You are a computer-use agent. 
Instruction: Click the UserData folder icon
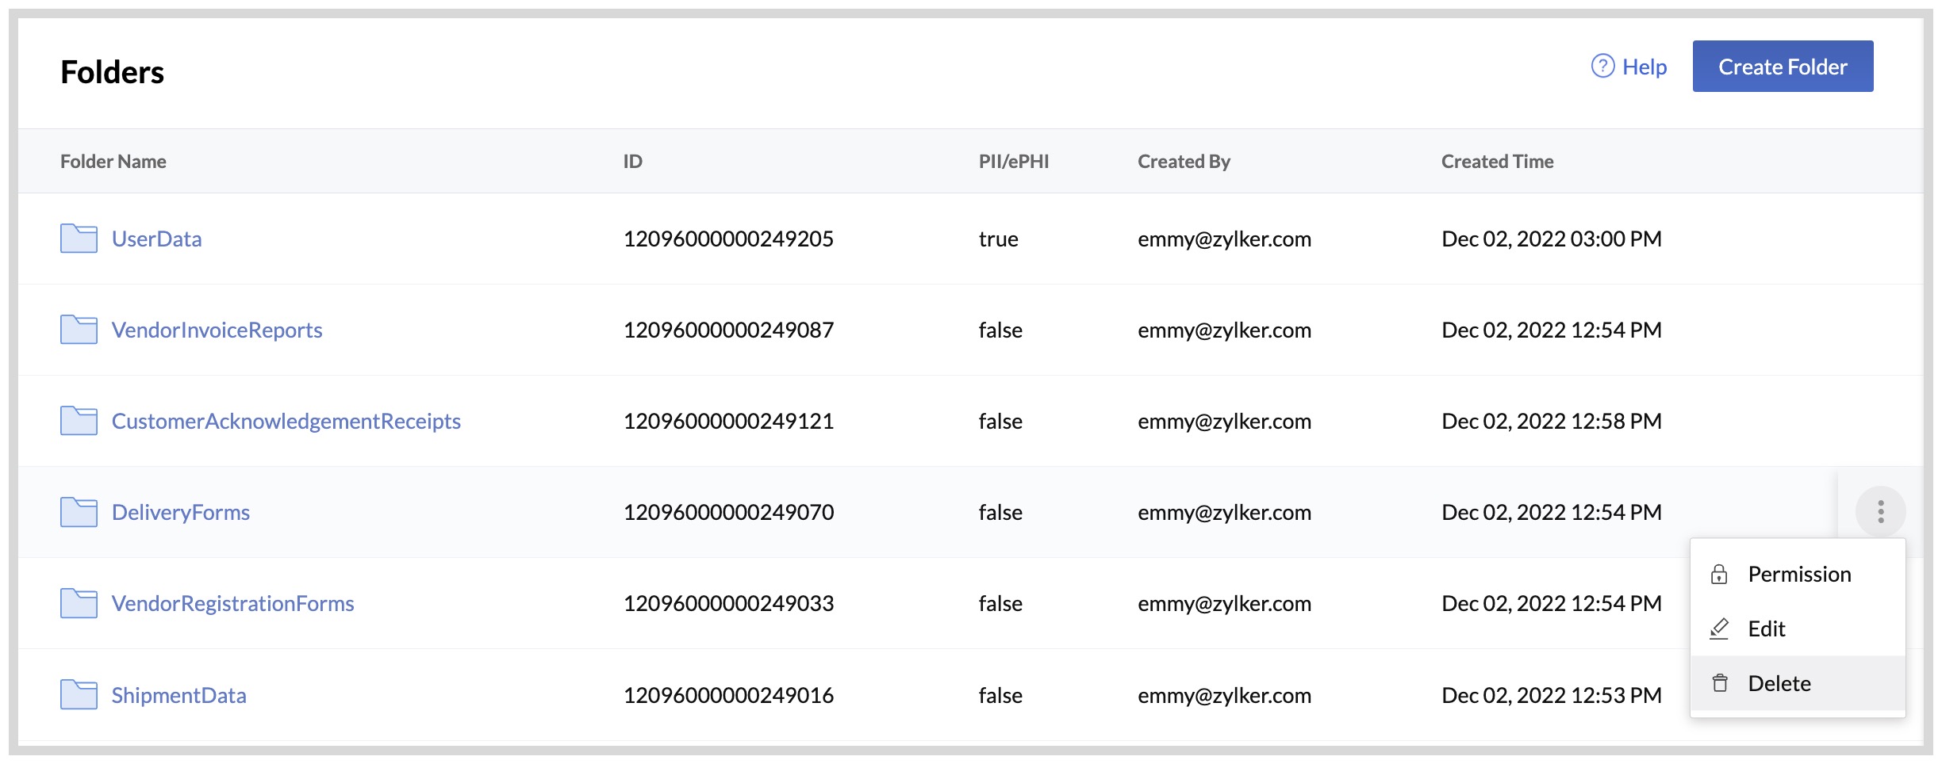(x=79, y=239)
